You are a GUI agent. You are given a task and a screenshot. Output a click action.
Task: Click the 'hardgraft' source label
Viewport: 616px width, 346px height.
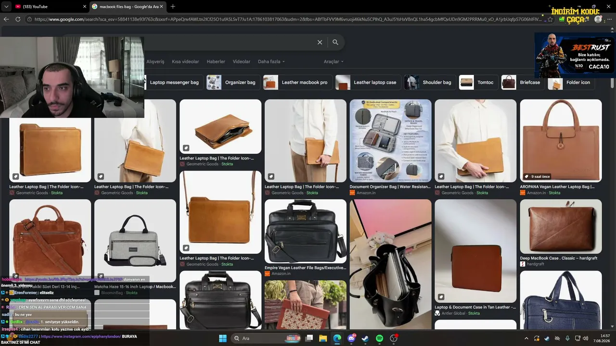[x=536, y=264]
